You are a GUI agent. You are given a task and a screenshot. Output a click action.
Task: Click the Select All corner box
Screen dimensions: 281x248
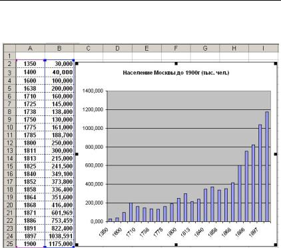9,48
